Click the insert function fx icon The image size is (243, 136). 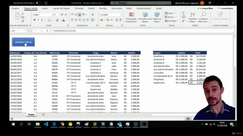[x=47, y=31]
